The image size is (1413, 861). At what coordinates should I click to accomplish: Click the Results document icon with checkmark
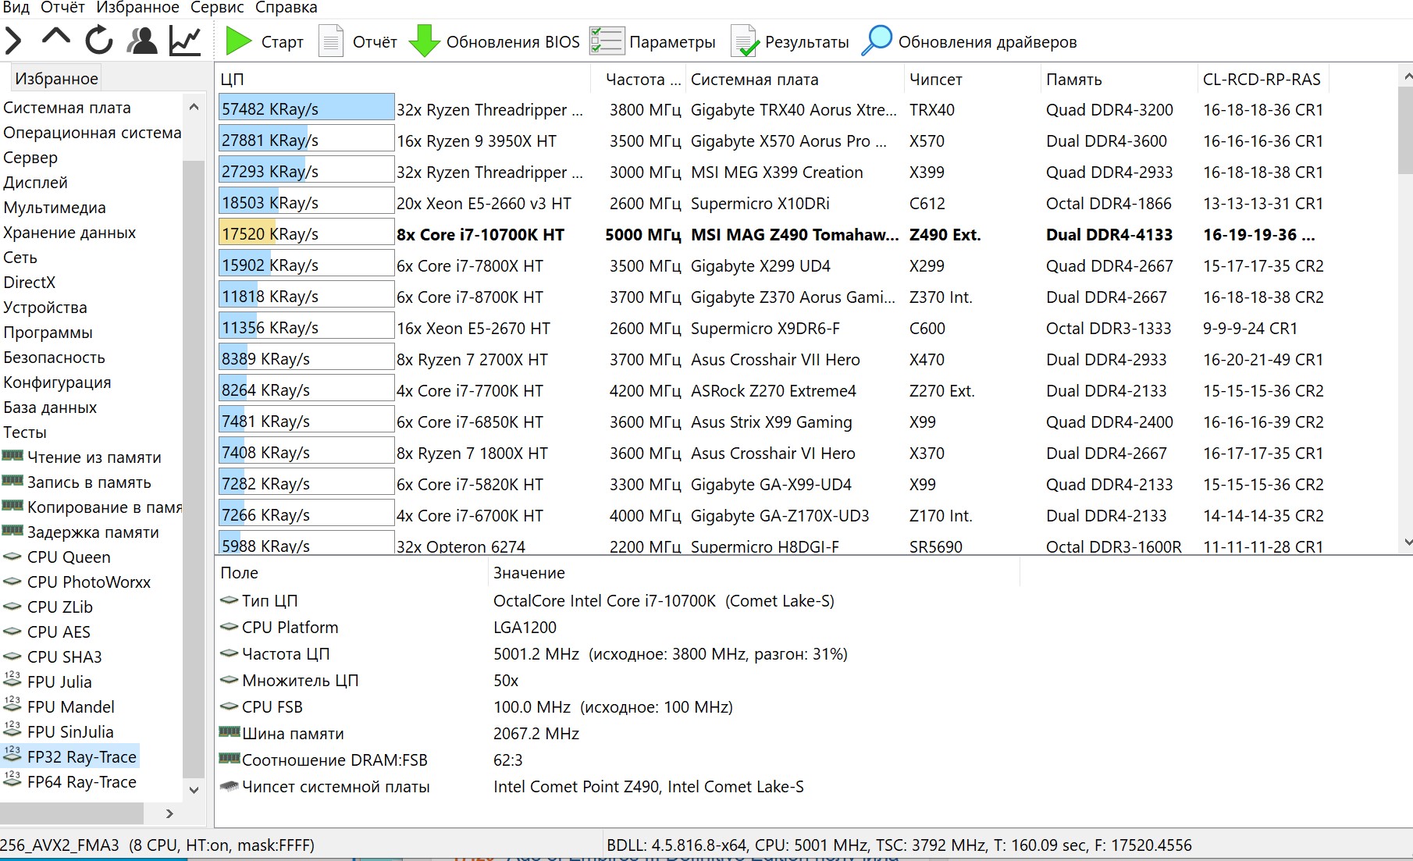point(744,41)
